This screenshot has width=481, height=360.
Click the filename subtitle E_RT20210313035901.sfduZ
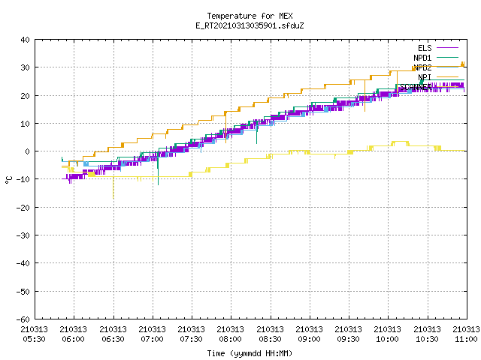tap(250, 25)
